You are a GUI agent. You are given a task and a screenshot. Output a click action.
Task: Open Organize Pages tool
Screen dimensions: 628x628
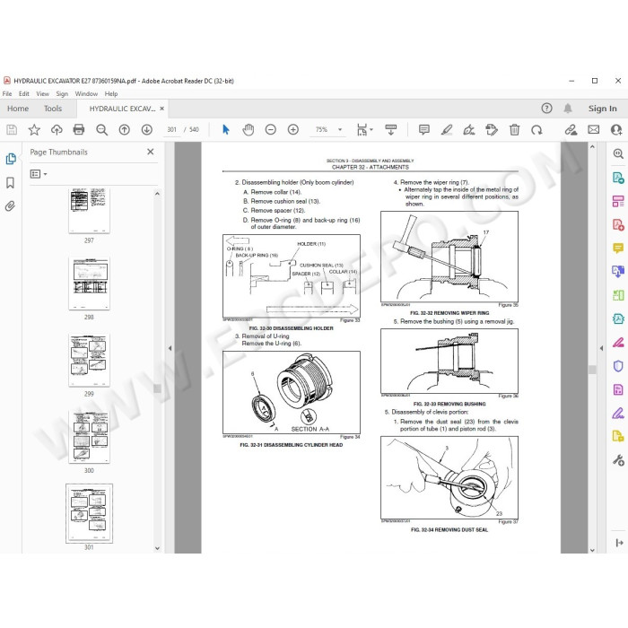[618, 201]
